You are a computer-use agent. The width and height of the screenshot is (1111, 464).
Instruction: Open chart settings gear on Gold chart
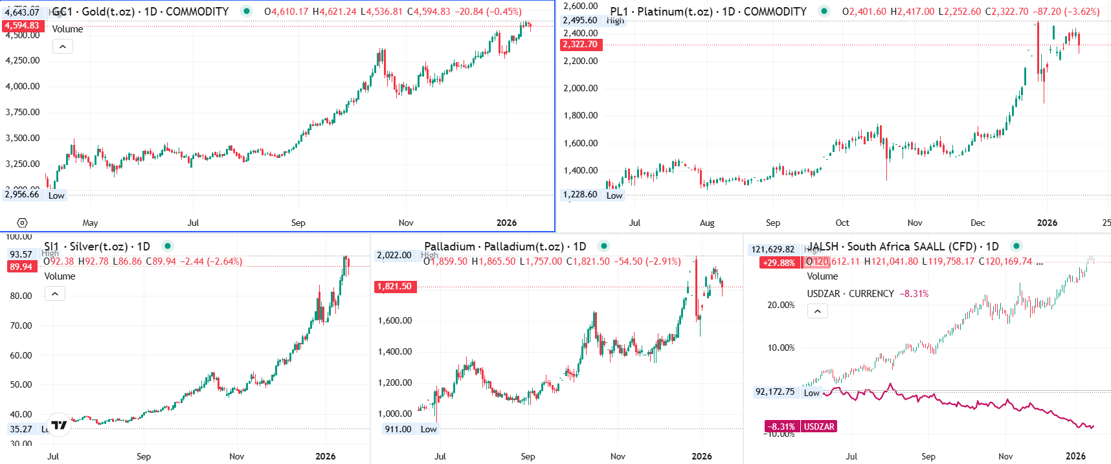22,223
